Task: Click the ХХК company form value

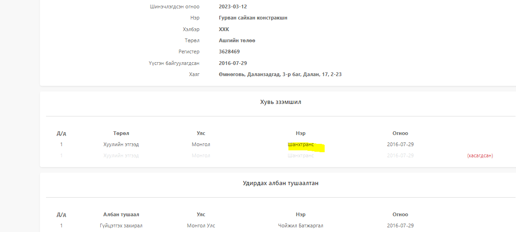Action: pos(224,29)
